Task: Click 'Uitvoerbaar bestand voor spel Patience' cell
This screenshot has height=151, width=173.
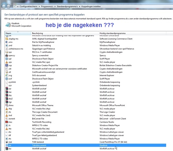Action: (117, 49)
